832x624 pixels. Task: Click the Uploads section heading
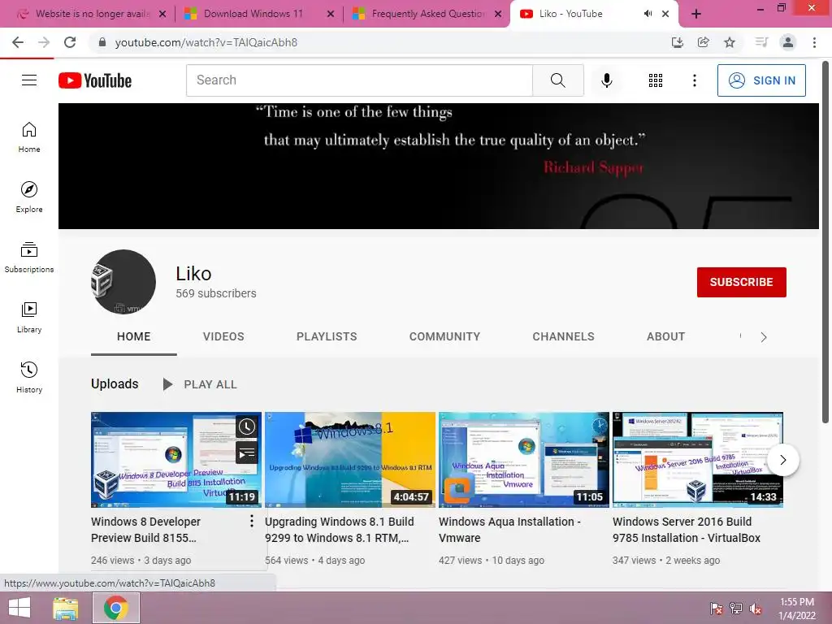click(115, 383)
